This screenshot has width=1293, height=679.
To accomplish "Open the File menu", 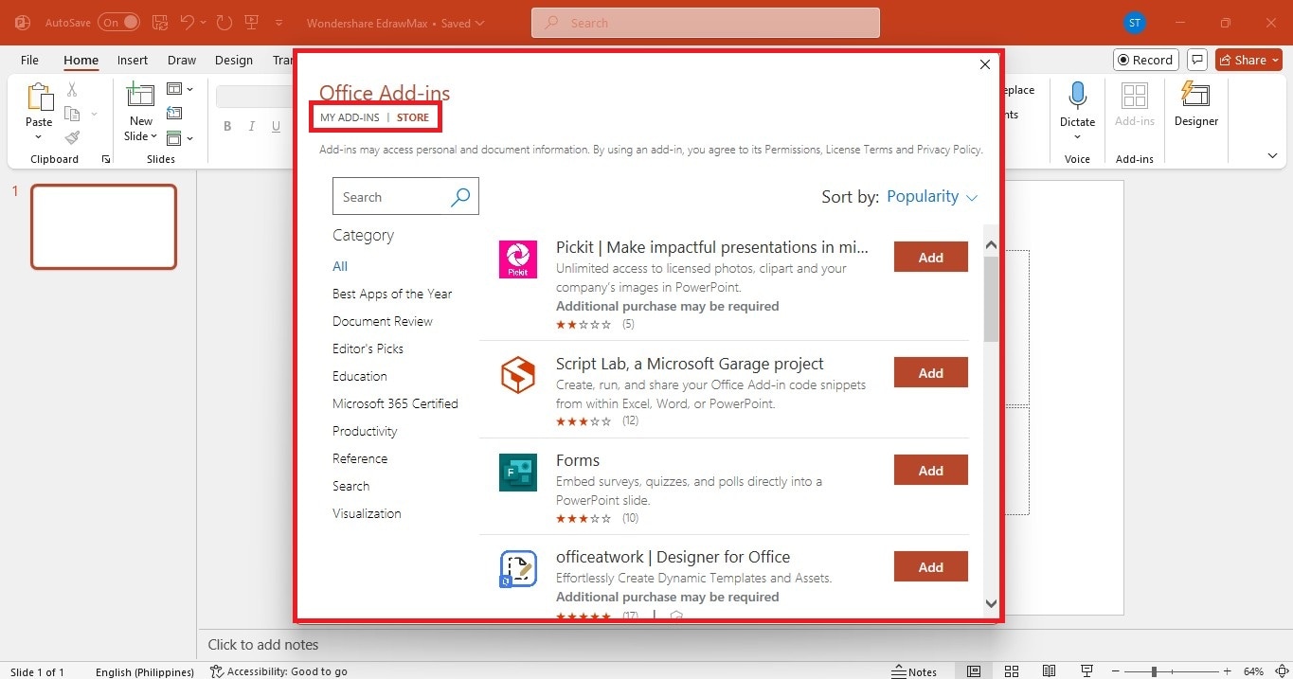I will click(29, 60).
